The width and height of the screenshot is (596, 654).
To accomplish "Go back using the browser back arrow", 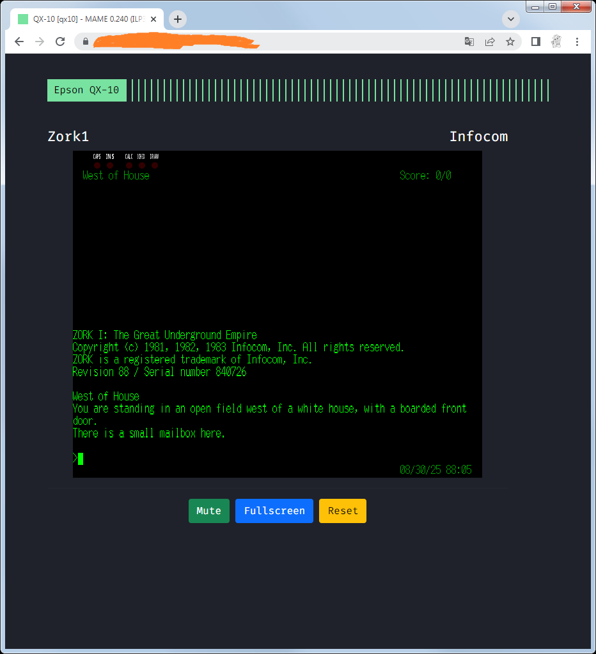I will [x=19, y=42].
